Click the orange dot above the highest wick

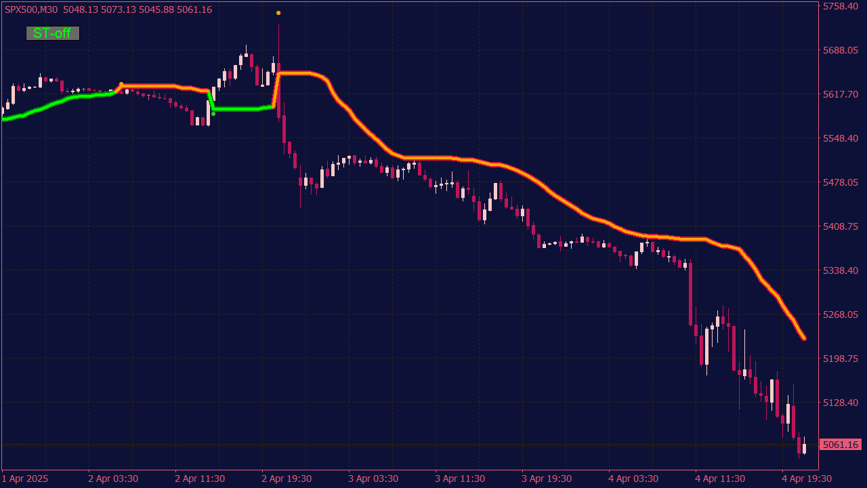[278, 13]
